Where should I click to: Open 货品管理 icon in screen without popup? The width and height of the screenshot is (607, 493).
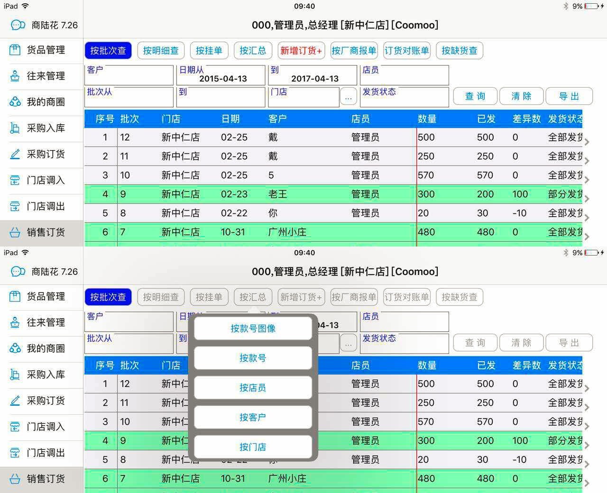click(15, 50)
